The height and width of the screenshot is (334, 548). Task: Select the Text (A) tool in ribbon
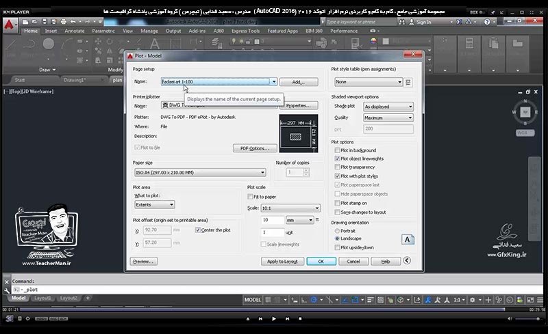tap(155, 44)
